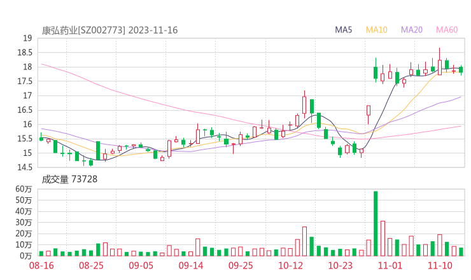Click the 09-05 date axis label
471x280 pixels.
click(141, 265)
